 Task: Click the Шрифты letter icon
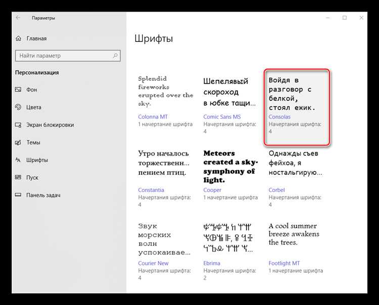[18, 160]
